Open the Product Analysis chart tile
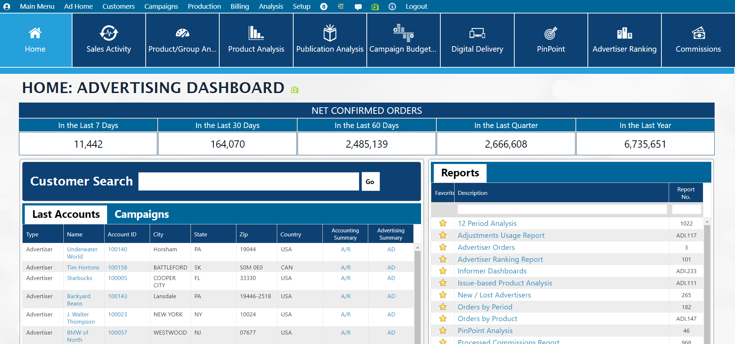The height and width of the screenshot is (344, 735). click(256, 40)
